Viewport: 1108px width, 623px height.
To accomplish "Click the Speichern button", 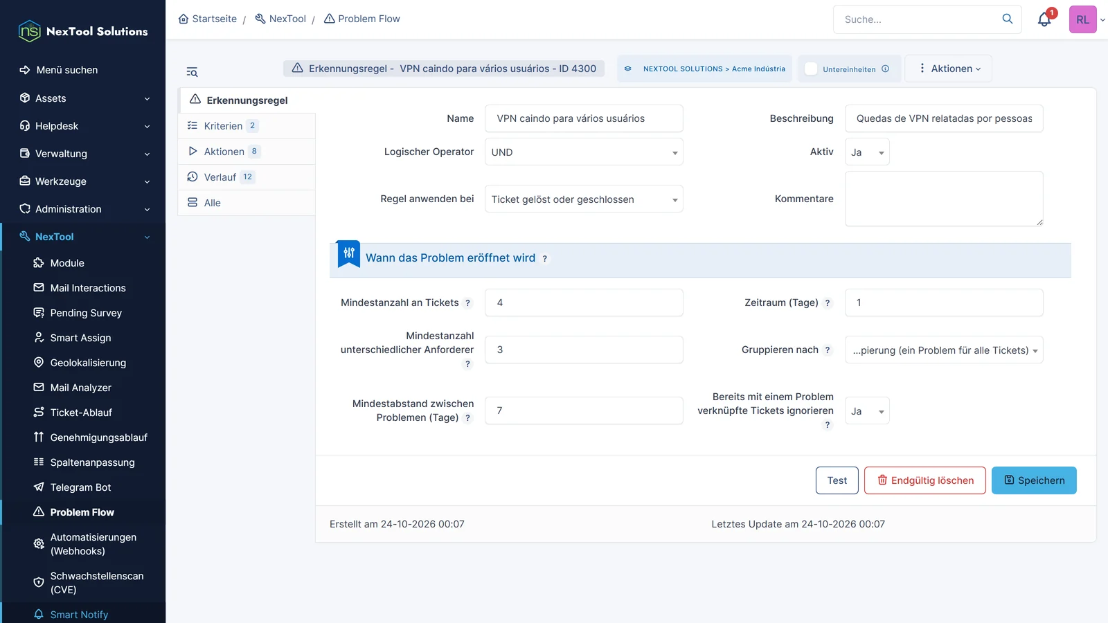I will 1034,480.
